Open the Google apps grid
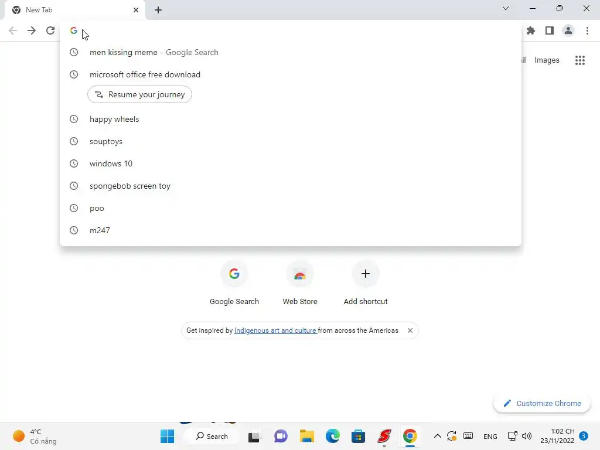Screen dimensions: 600x450 click(x=579, y=60)
